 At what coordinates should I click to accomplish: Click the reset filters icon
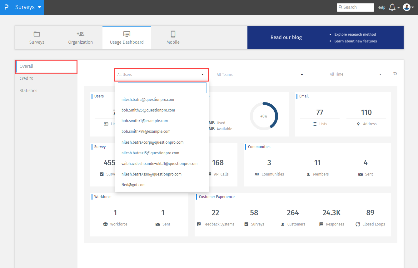pyautogui.click(x=395, y=73)
